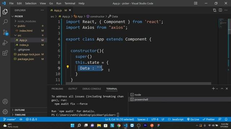Click Spaces: 2 indentation setting

point(143,119)
